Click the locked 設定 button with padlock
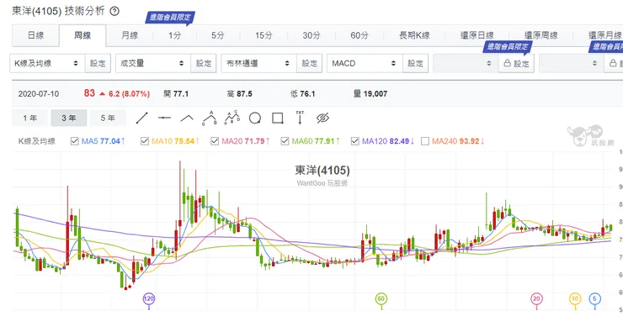 [517, 63]
